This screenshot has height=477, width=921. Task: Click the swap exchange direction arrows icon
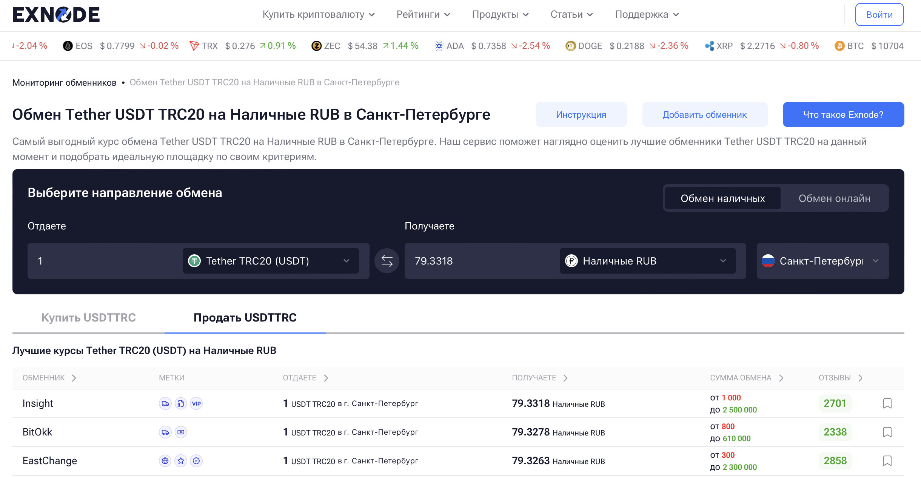coord(387,261)
